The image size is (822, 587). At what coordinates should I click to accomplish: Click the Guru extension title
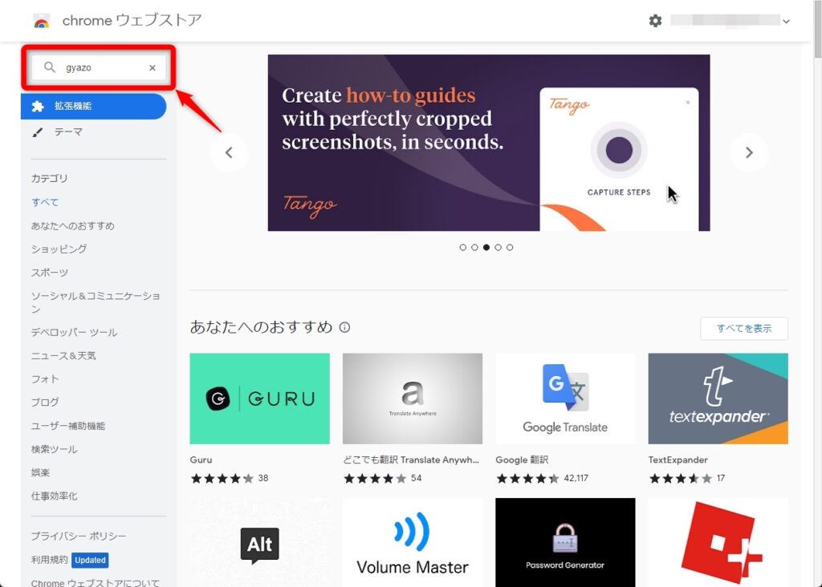coord(201,459)
